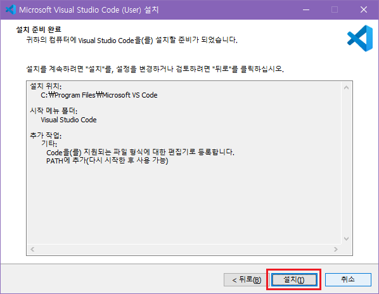Click the horizontal scroll right arrow
Viewport: 379px width, 294px height.
pos(335,249)
